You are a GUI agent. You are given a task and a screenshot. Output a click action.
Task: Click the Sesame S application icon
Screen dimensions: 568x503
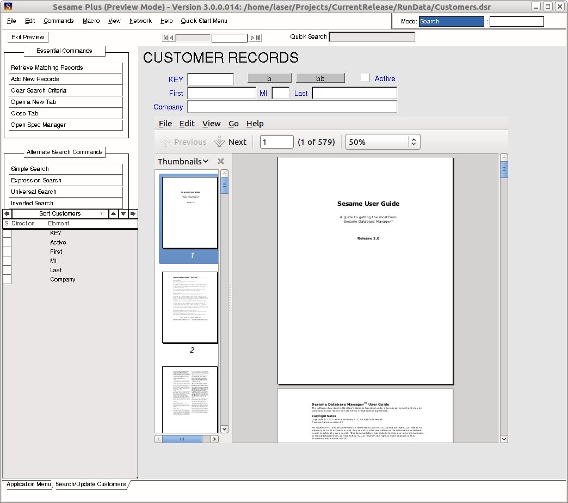coord(8,7)
